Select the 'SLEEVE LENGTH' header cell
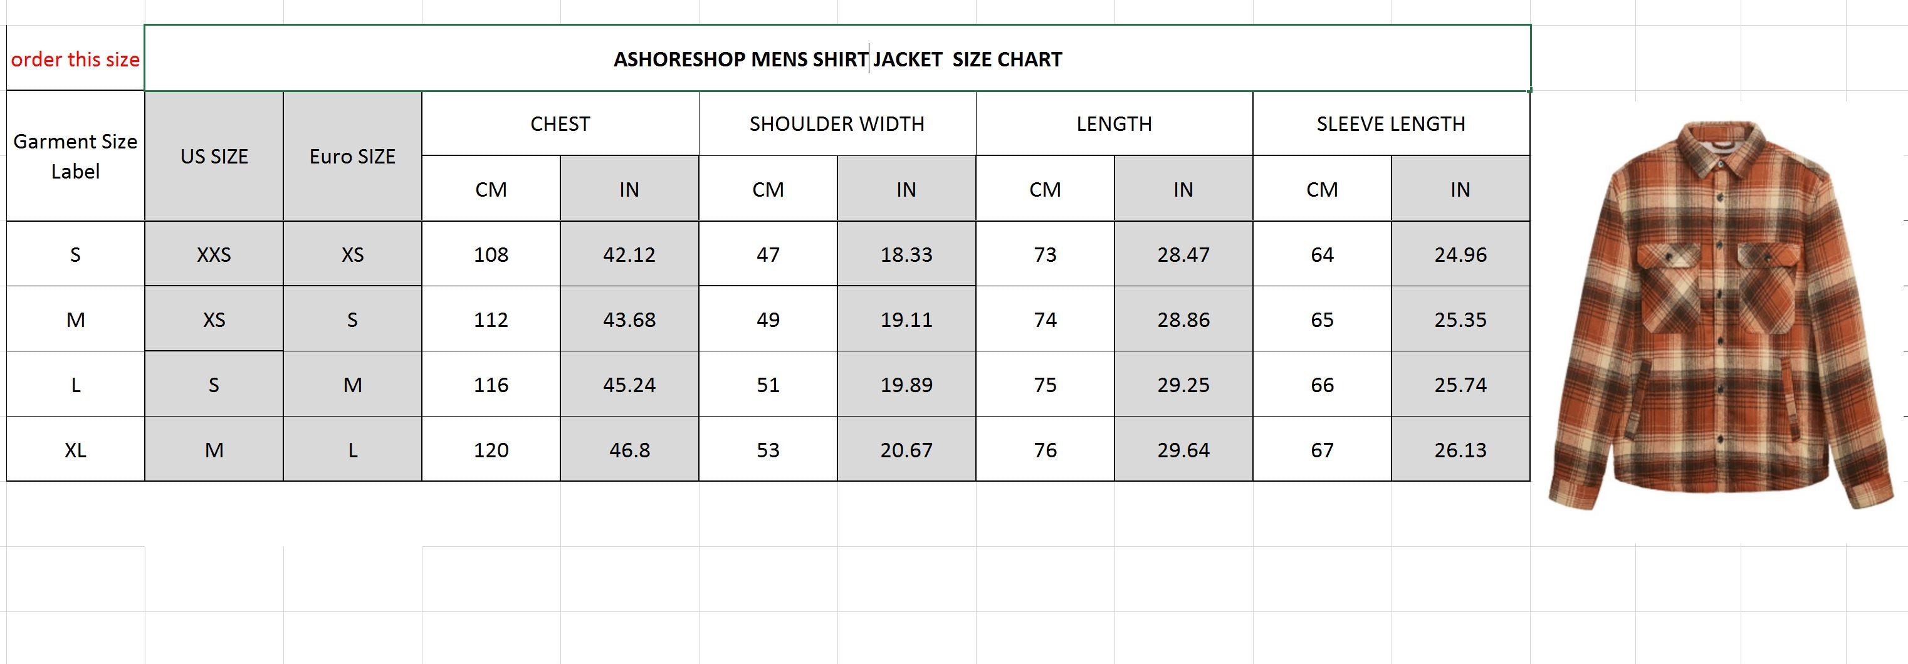This screenshot has width=1908, height=664. click(x=1391, y=123)
